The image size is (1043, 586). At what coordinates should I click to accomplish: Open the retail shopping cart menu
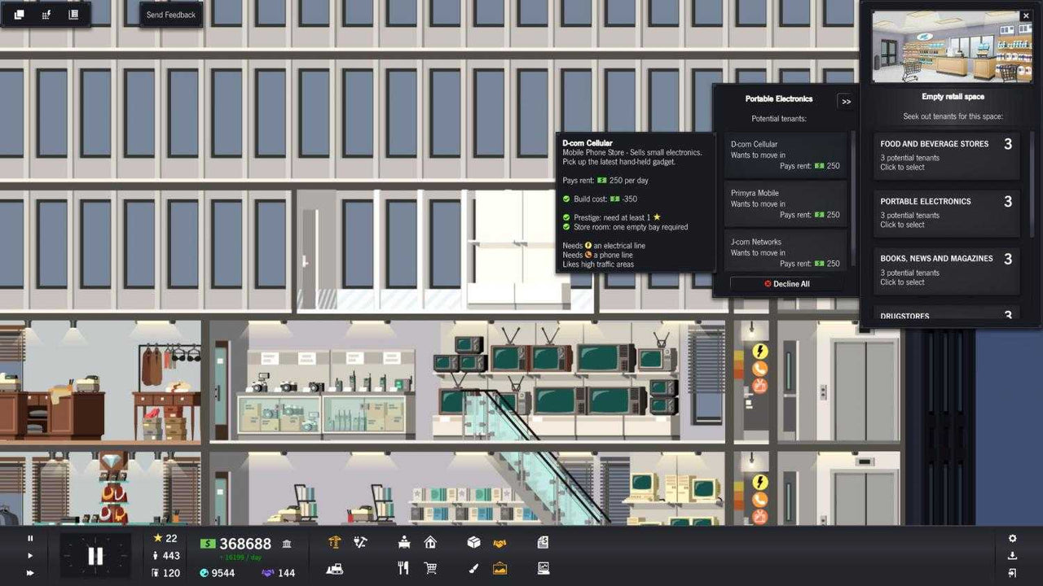click(431, 567)
